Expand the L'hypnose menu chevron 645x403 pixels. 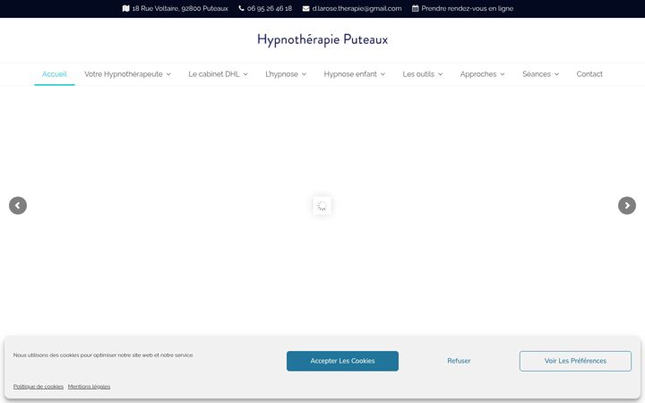(x=304, y=74)
